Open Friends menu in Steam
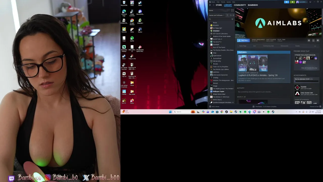The image size is (323, 182). tap(223, 2)
